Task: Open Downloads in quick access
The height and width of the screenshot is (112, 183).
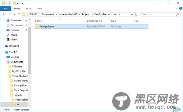Action: pyautogui.click(x=16, y=20)
